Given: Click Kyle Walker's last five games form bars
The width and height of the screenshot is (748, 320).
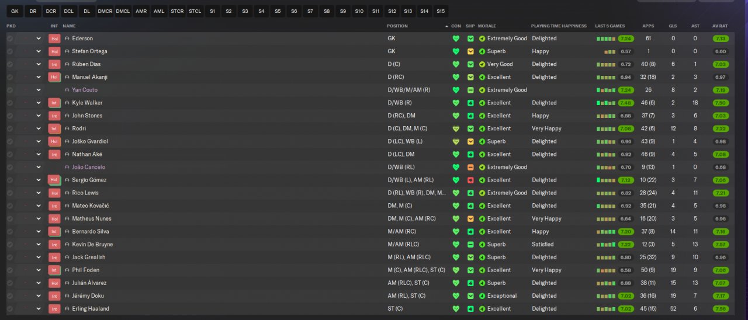Looking at the screenshot, I should click(x=606, y=103).
